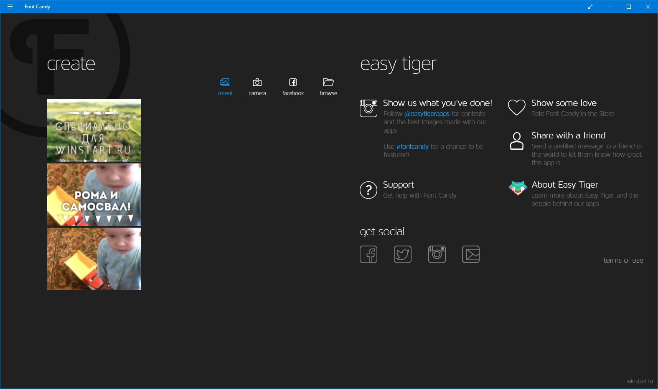Click the 'facebook' label
This screenshot has width=658, height=389.
(x=293, y=93)
